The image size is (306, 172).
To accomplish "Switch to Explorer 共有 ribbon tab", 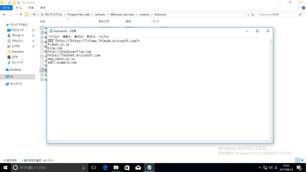I will pyautogui.click(x=31, y=8).
